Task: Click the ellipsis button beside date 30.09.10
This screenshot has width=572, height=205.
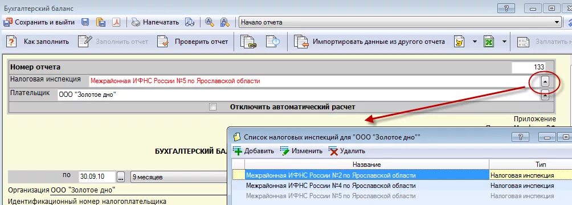Action: (x=121, y=177)
